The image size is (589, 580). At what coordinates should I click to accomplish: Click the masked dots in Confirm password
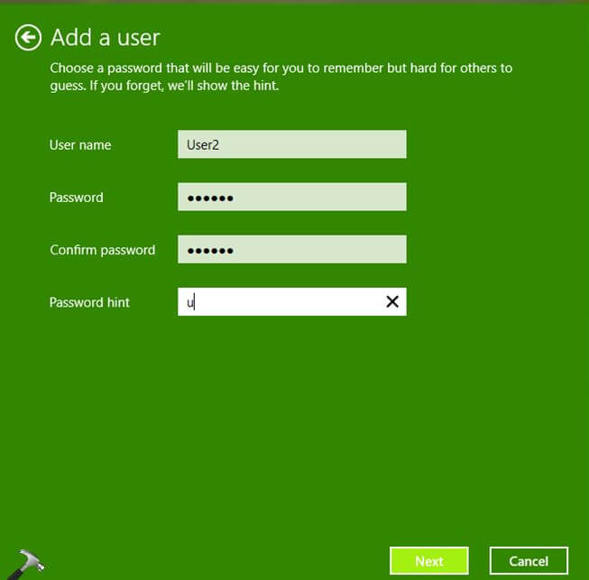coord(209,251)
